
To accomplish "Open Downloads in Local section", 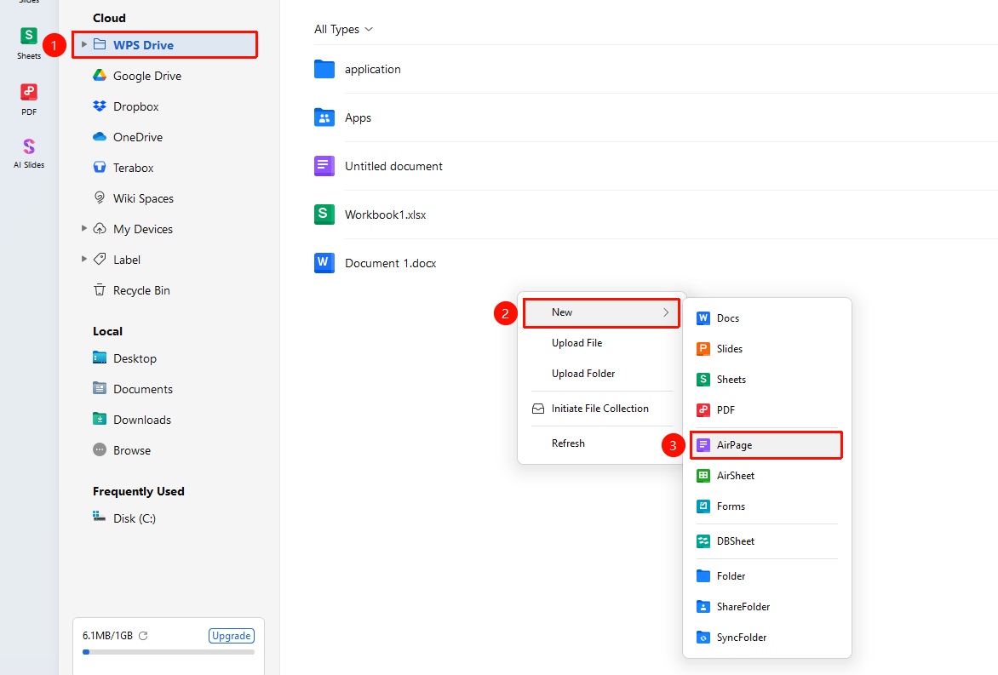I will pyautogui.click(x=165, y=420).
